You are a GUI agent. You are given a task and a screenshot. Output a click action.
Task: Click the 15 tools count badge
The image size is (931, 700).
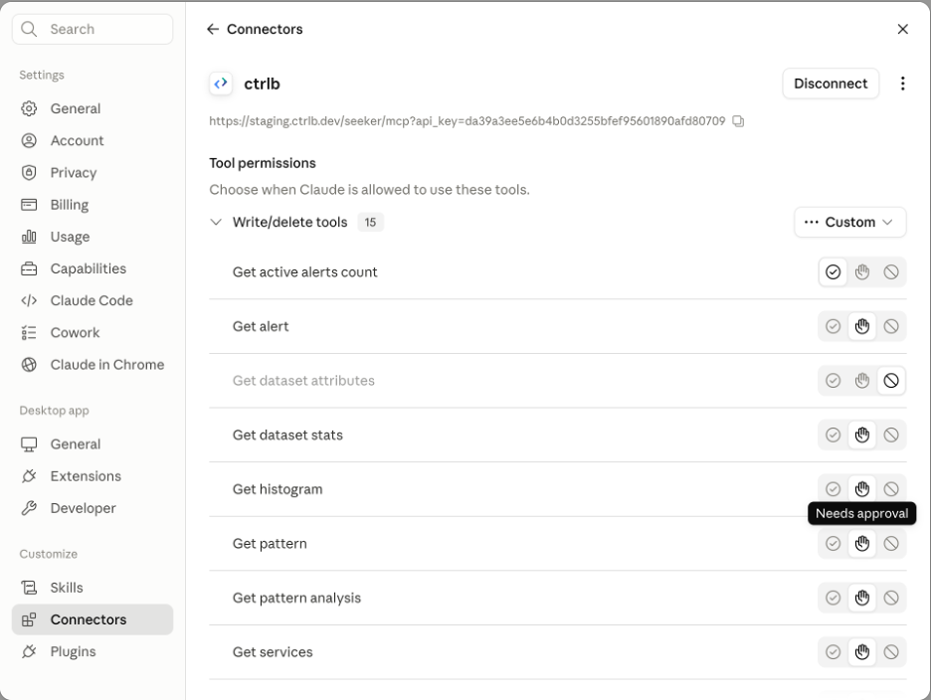(370, 222)
